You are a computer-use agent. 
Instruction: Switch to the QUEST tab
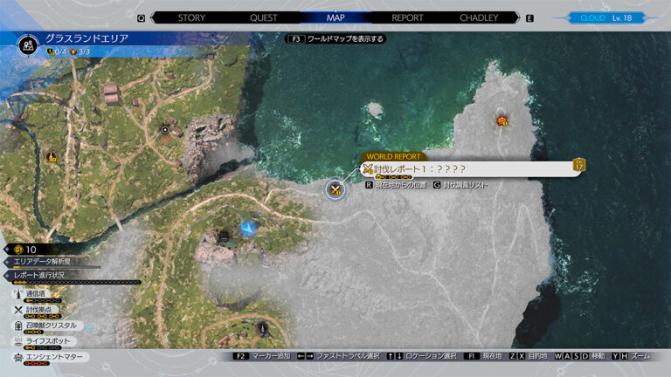(264, 18)
